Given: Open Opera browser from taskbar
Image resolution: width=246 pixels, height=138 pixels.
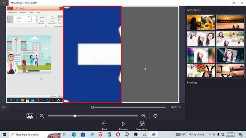Looking at the screenshot, I should coord(118,135).
